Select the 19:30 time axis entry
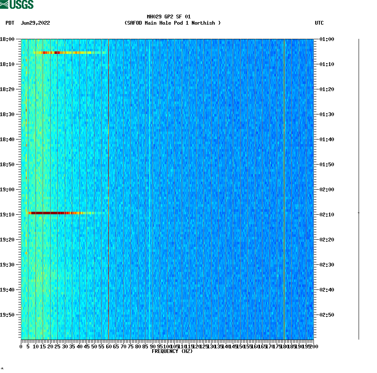Viewport: 377px width, 373px height. point(8,264)
